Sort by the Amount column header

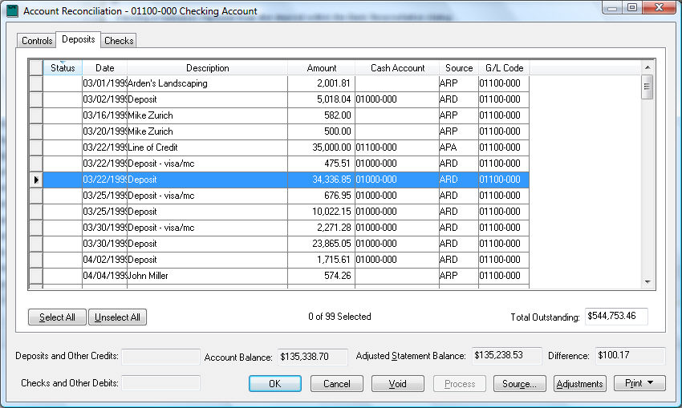tap(322, 68)
